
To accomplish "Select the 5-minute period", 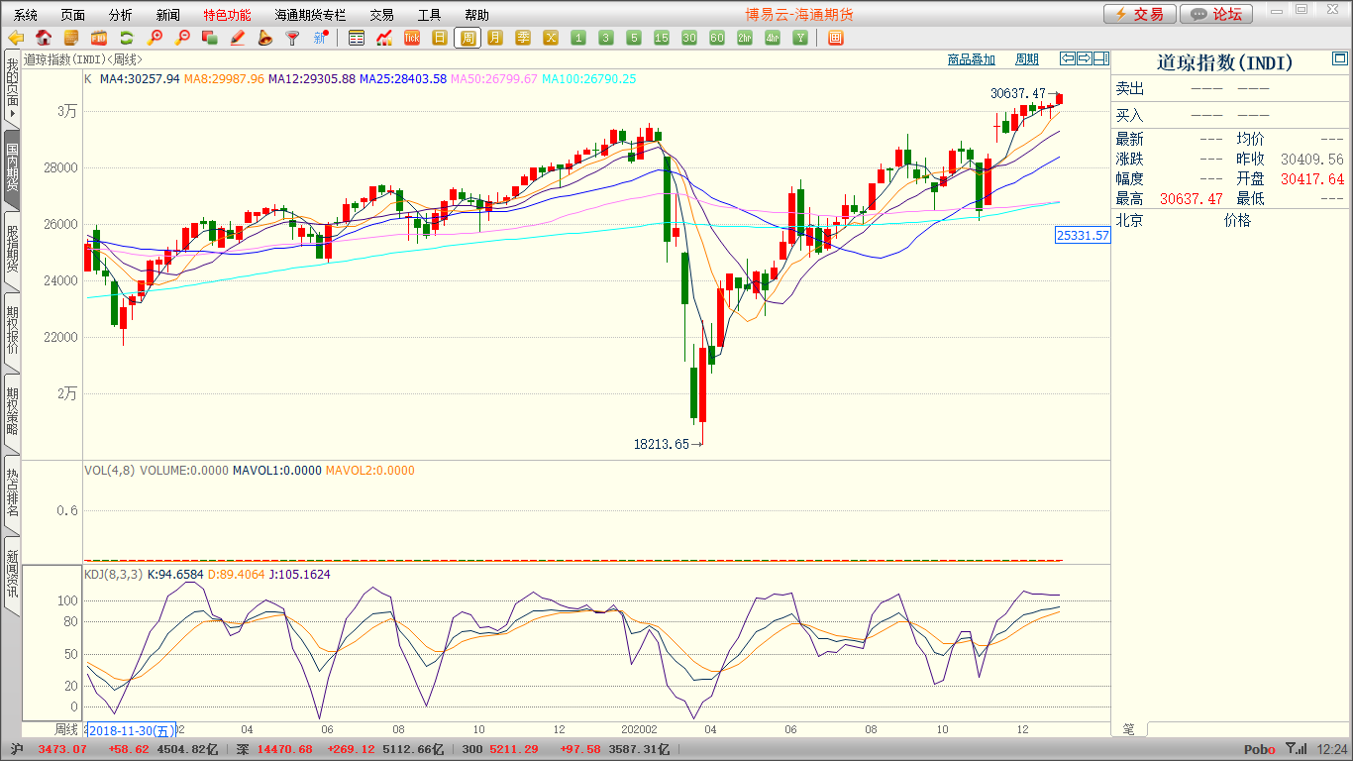I will 634,38.
